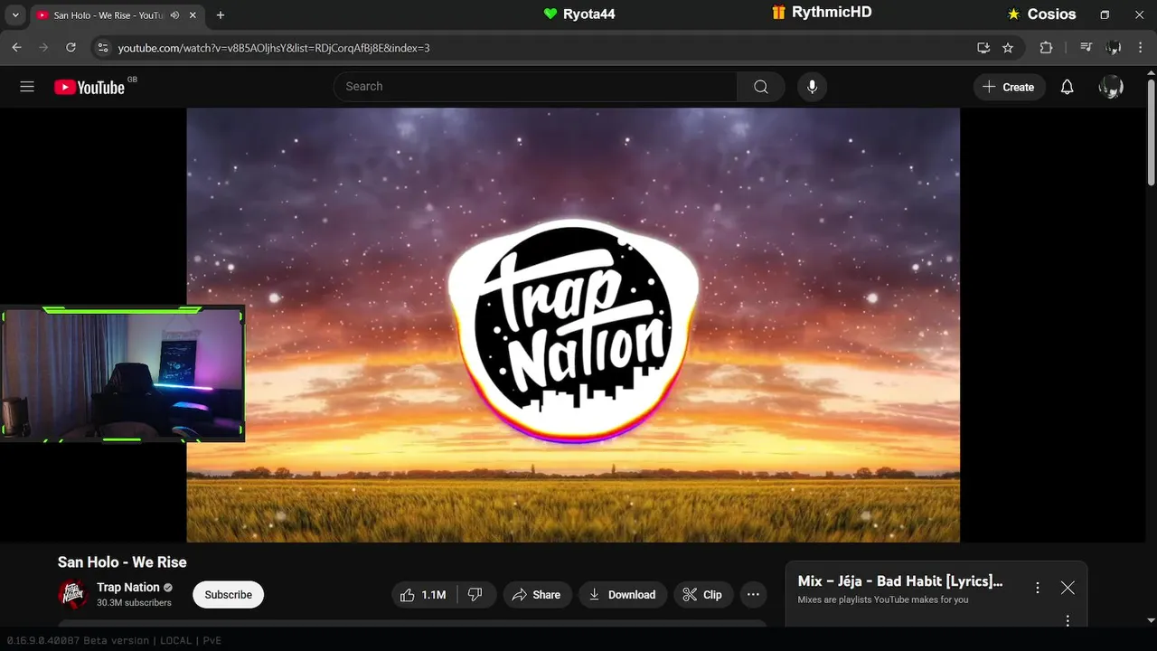
Task: Dislike the video with thumbs down
Action: click(x=475, y=595)
